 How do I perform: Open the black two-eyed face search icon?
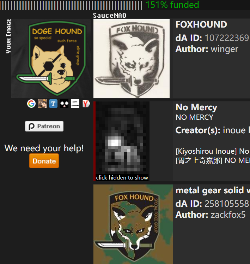click(64, 104)
